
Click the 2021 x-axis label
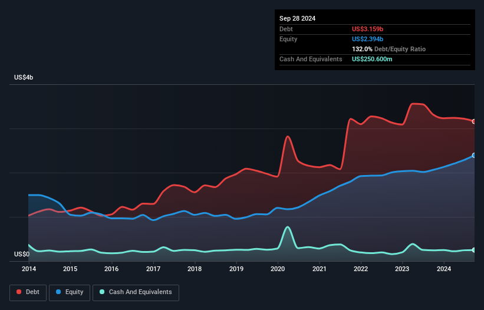pos(319,269)
